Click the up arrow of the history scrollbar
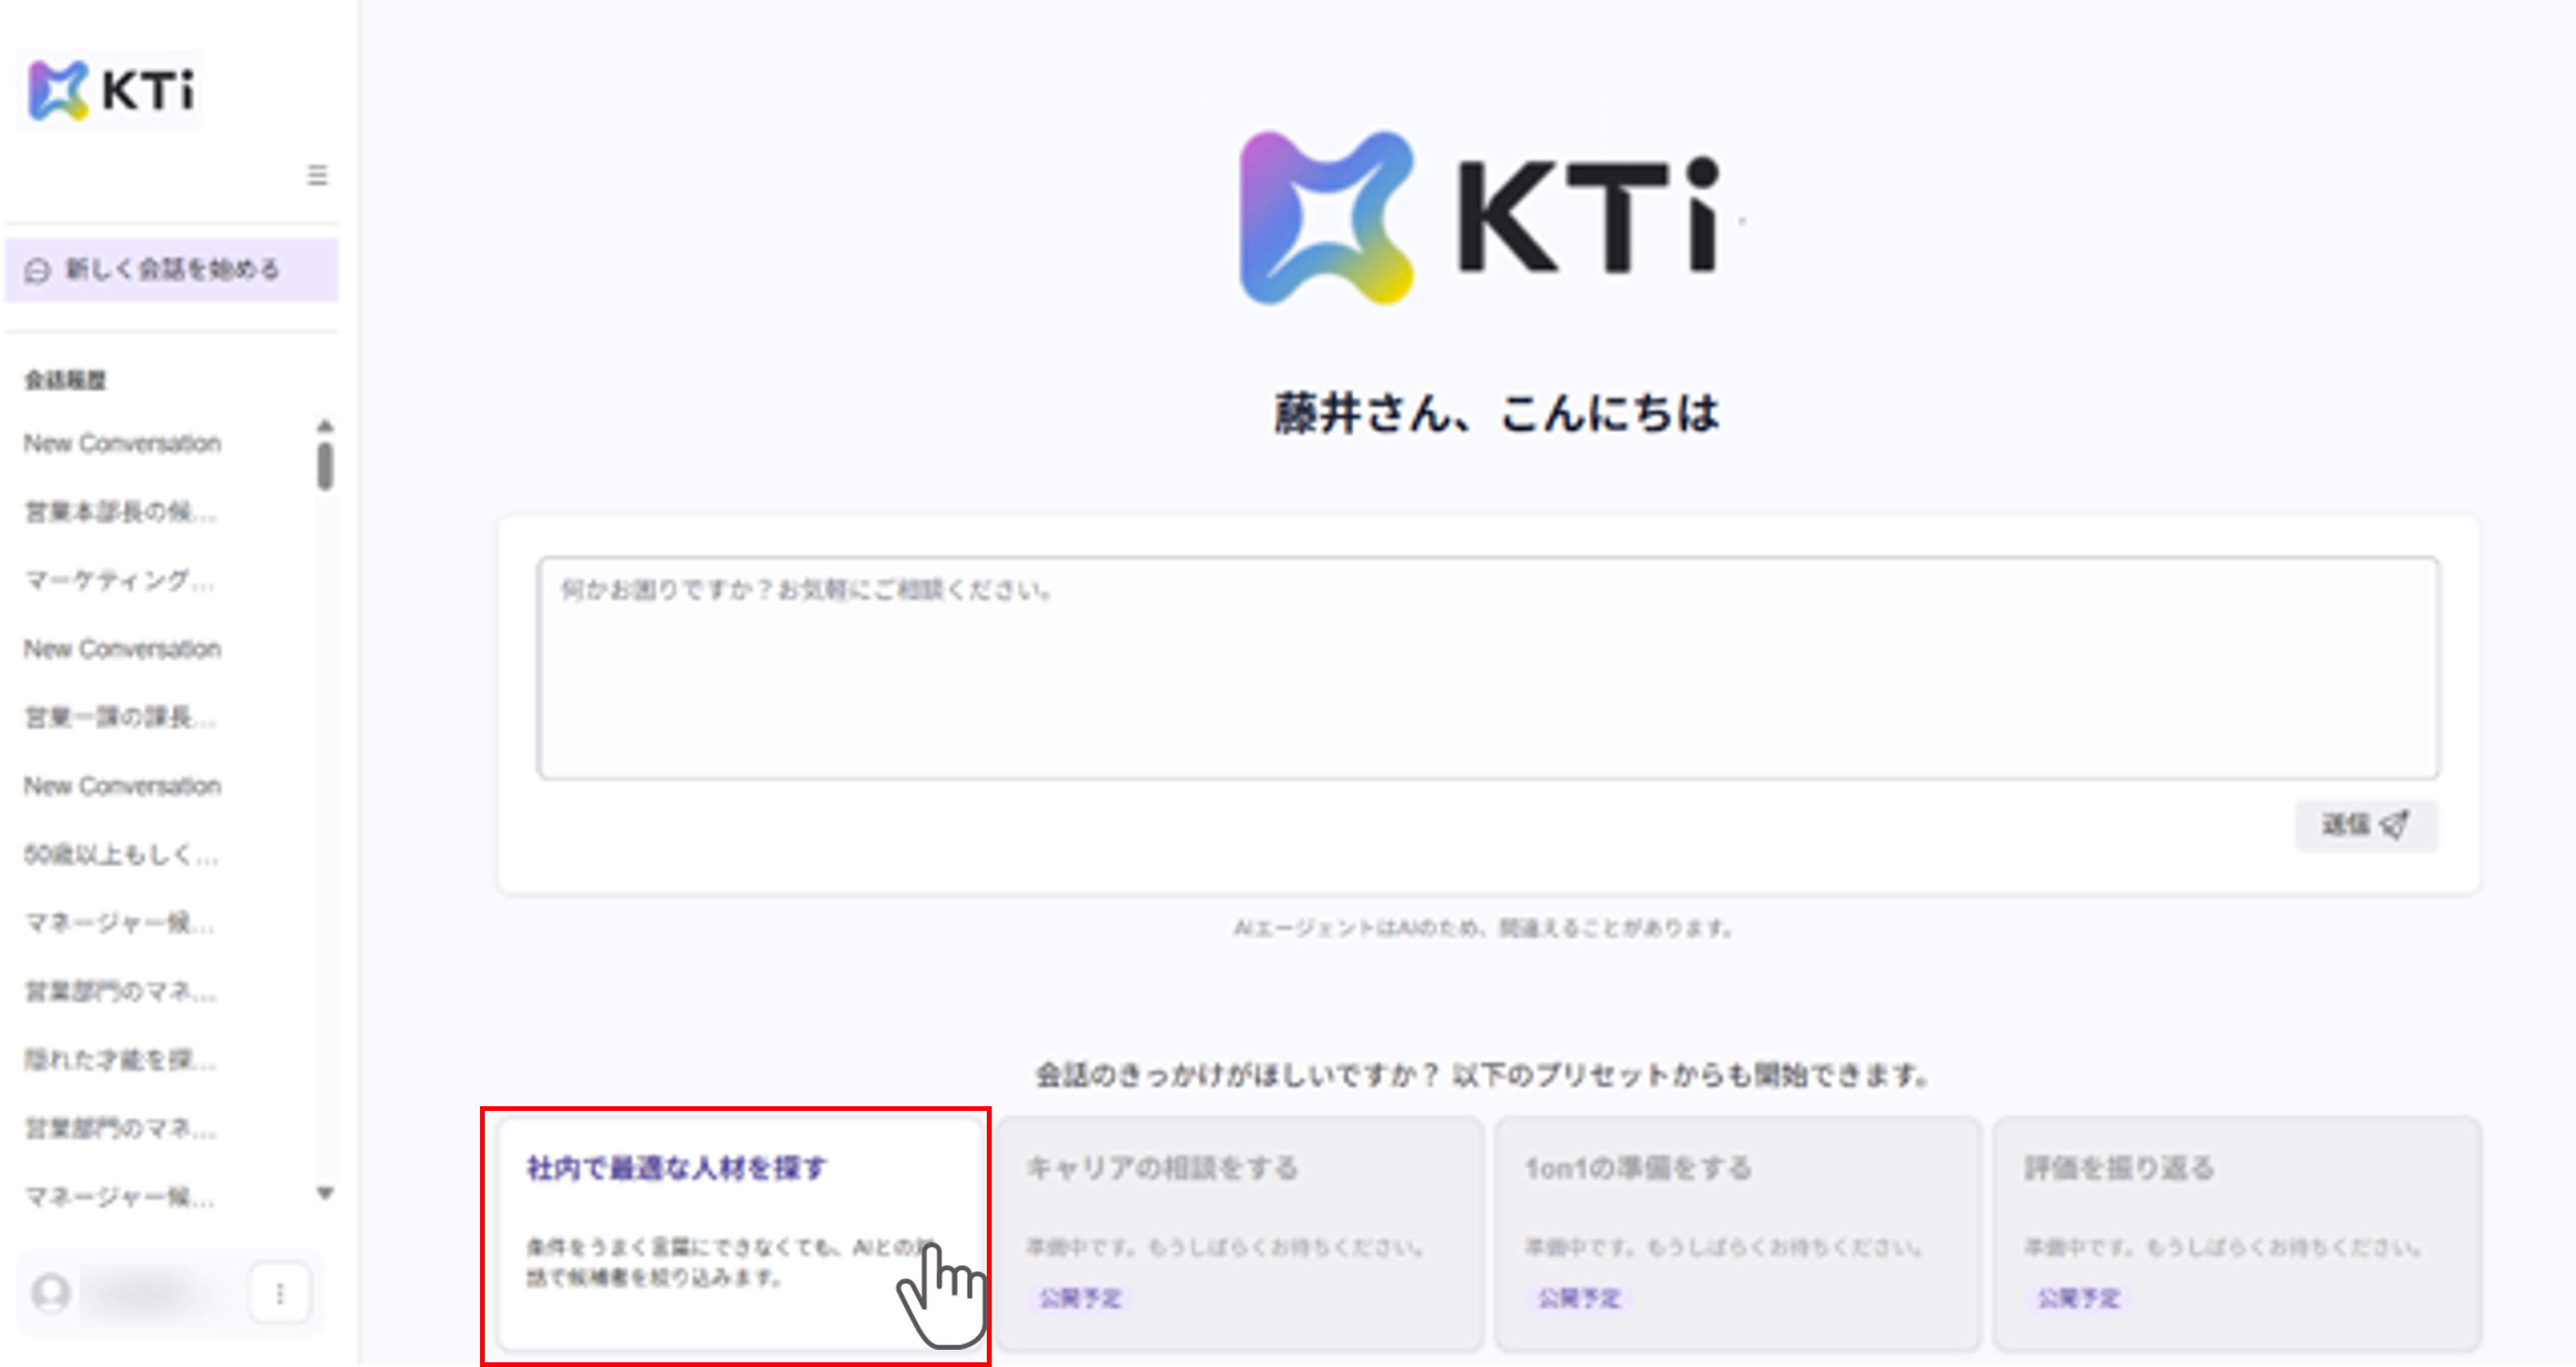 (x=325, y=426)
